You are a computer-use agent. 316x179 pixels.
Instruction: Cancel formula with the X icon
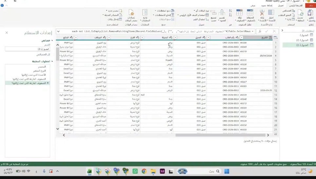point(274,31)
